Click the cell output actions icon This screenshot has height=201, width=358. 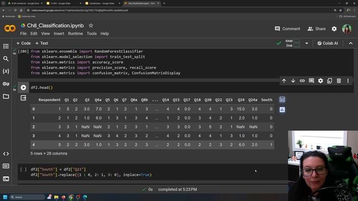23,98
